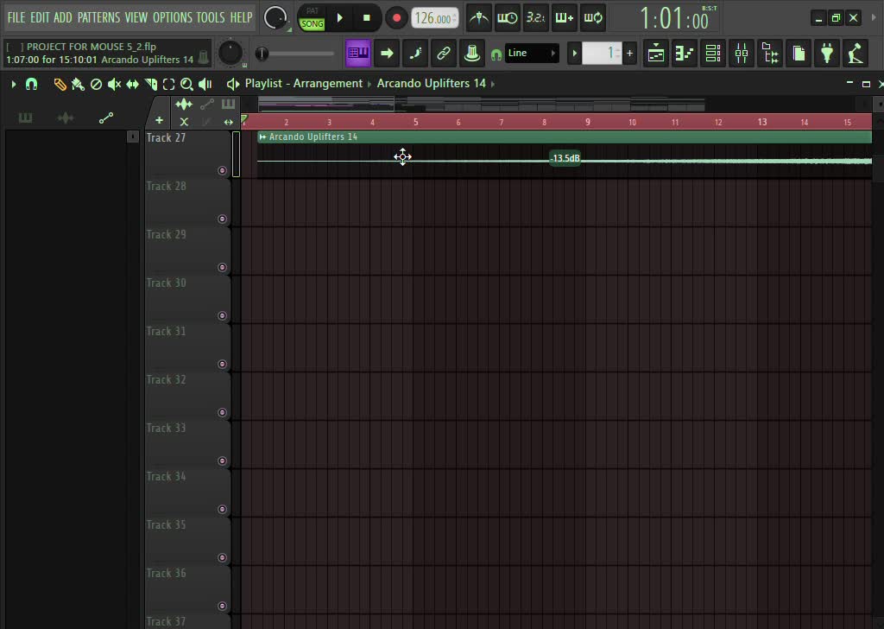Expand Playlist options menu arrow
Viewport: 884px width, 629px height.
coord(14,84)
